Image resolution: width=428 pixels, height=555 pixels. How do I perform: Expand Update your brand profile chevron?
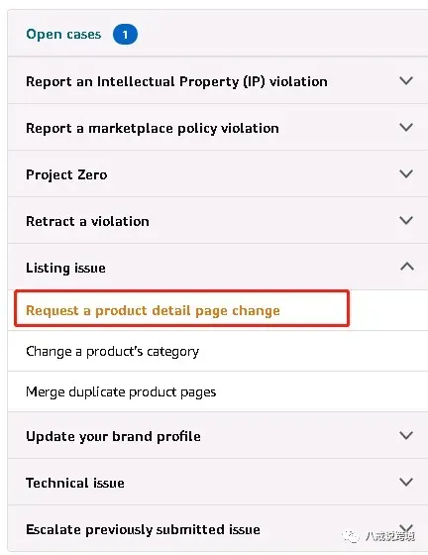(x=406, y=435)
